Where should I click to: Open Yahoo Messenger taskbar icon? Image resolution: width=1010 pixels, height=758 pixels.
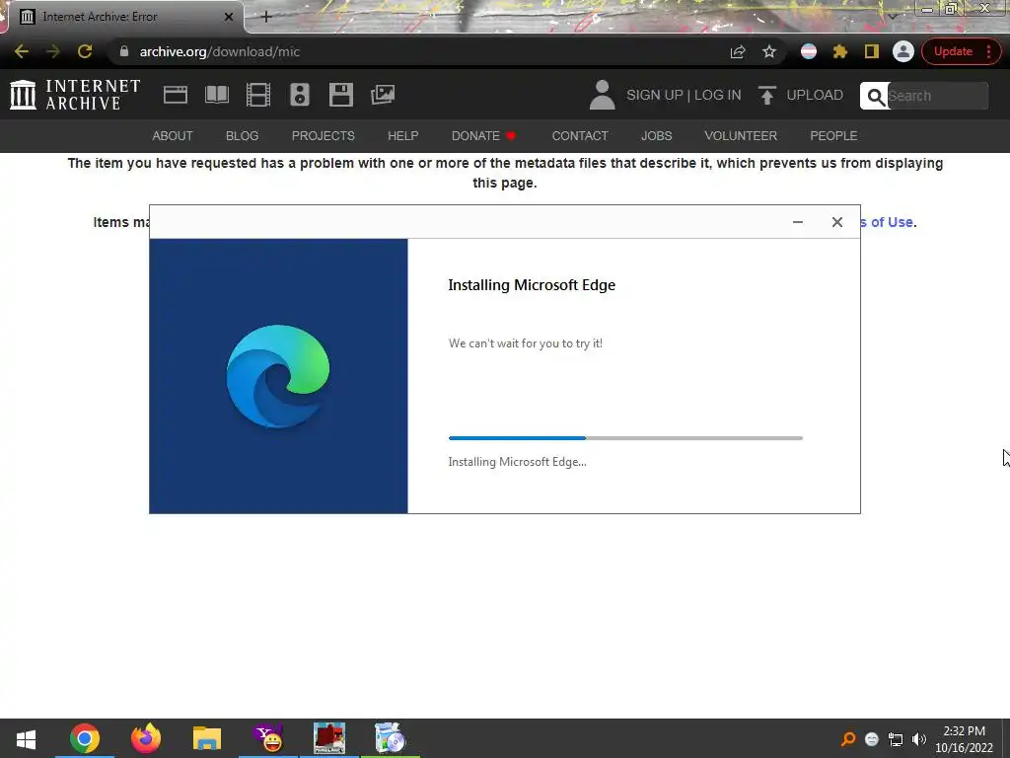(x=268, y=738)
